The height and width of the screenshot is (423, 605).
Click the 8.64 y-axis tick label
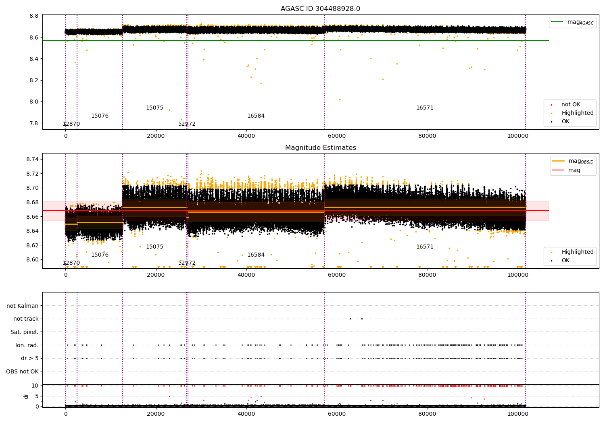pos(32,231)
